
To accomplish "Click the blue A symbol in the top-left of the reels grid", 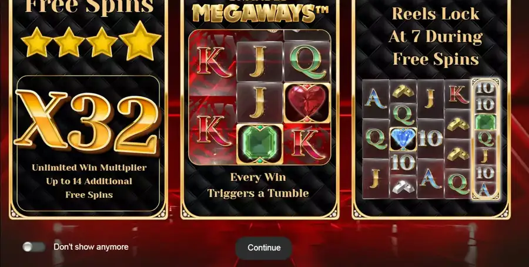I will [x=376, y=99].
